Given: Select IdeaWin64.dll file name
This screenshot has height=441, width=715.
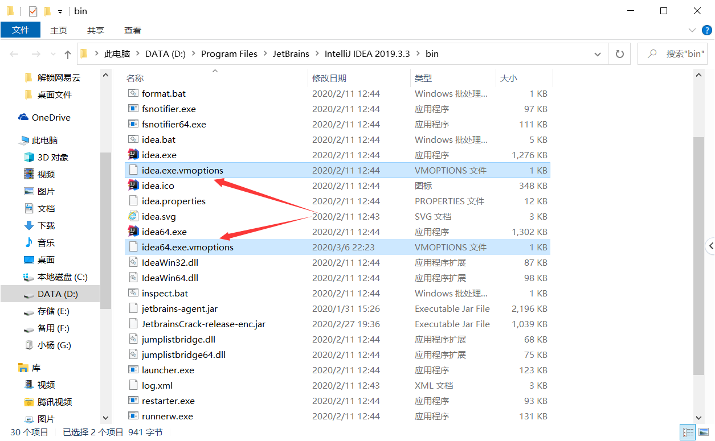Looking at the screenshot, I should point(170,278).
